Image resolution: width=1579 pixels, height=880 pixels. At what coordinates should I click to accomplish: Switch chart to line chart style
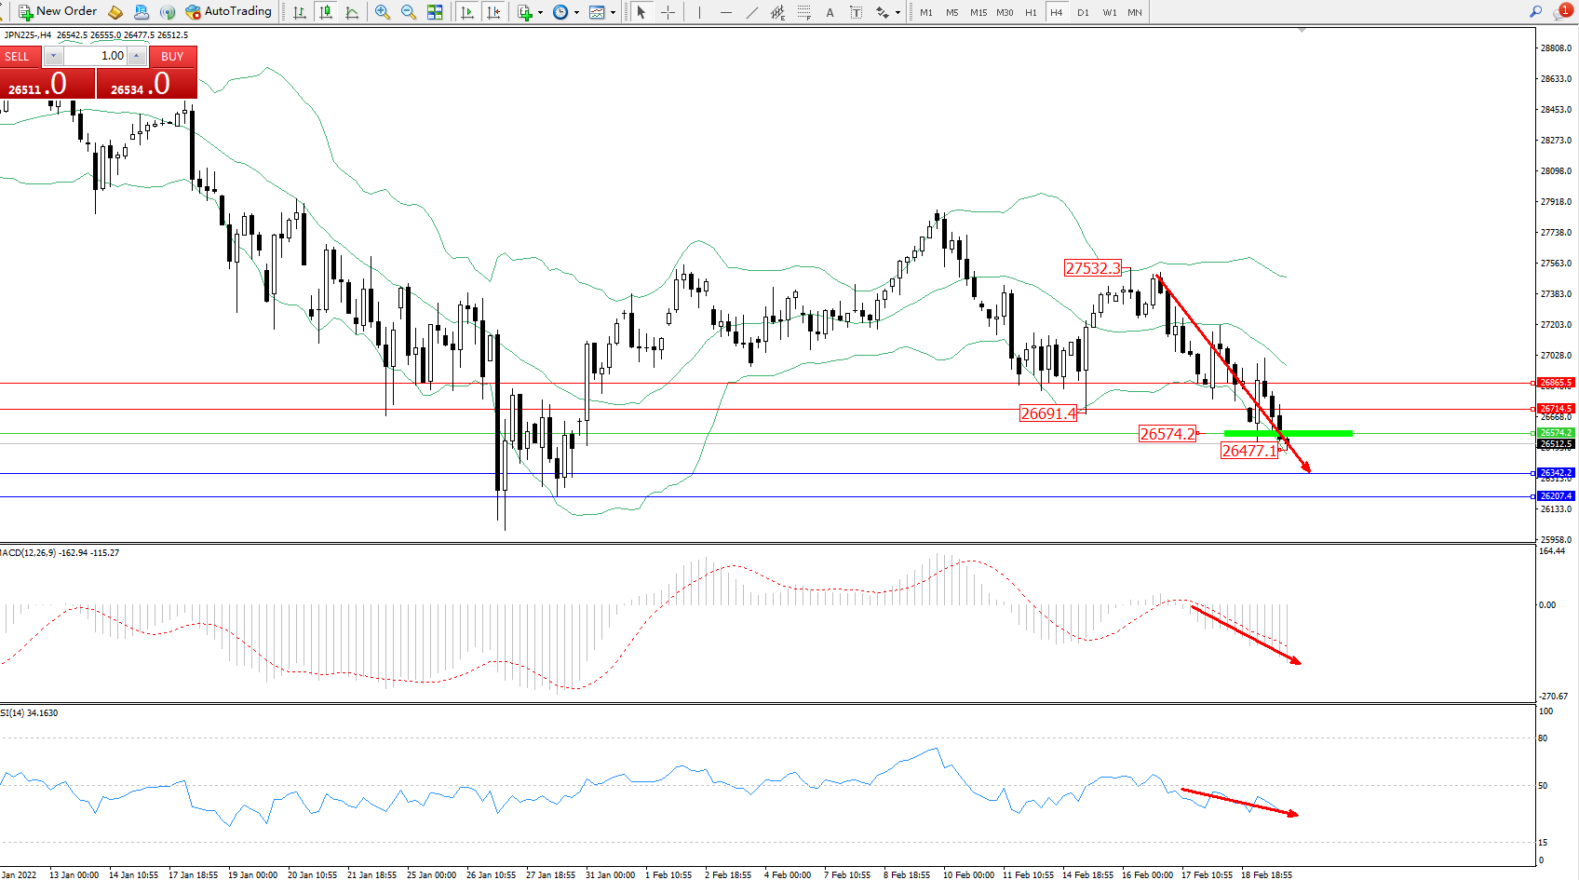tap(352, 12)
